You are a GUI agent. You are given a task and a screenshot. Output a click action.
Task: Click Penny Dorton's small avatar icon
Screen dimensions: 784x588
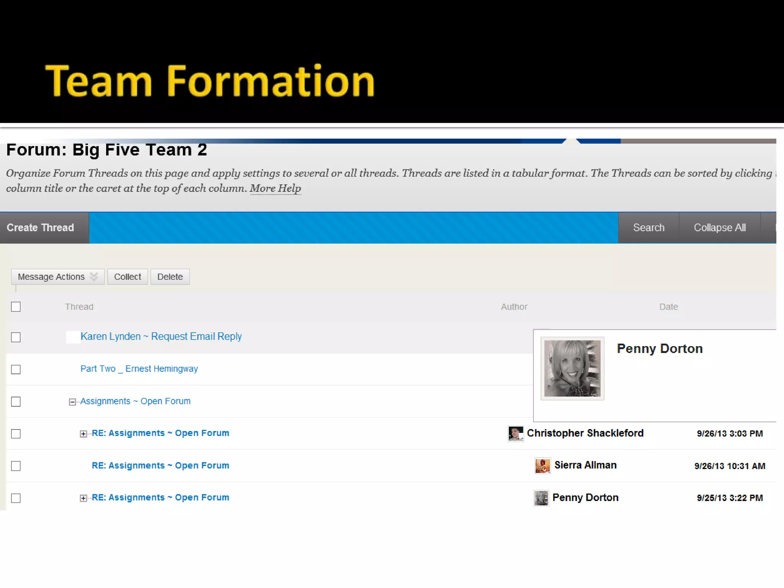[541, 498]
